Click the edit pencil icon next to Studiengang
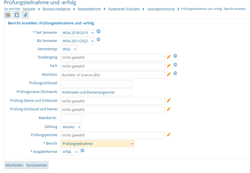 [x=169, y=57]
